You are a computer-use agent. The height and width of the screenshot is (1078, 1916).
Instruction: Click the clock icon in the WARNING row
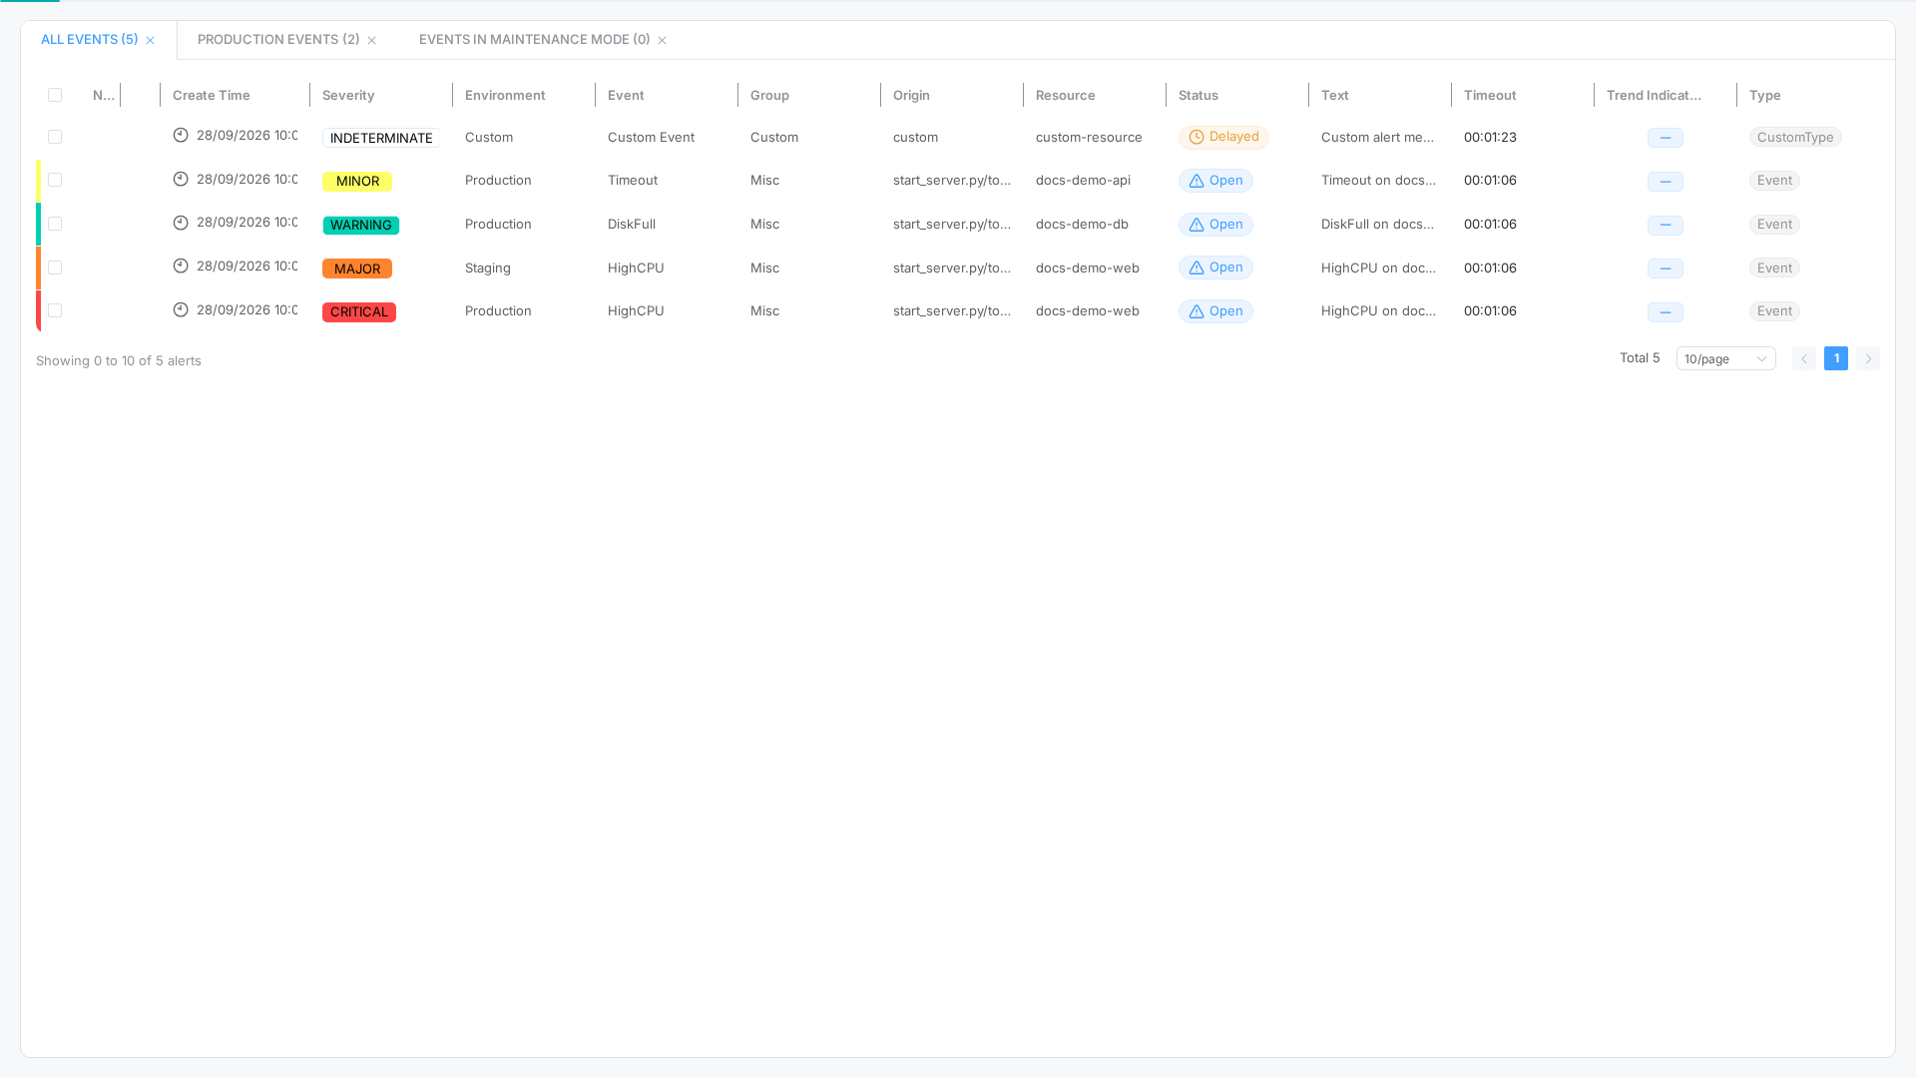[181, 223]
